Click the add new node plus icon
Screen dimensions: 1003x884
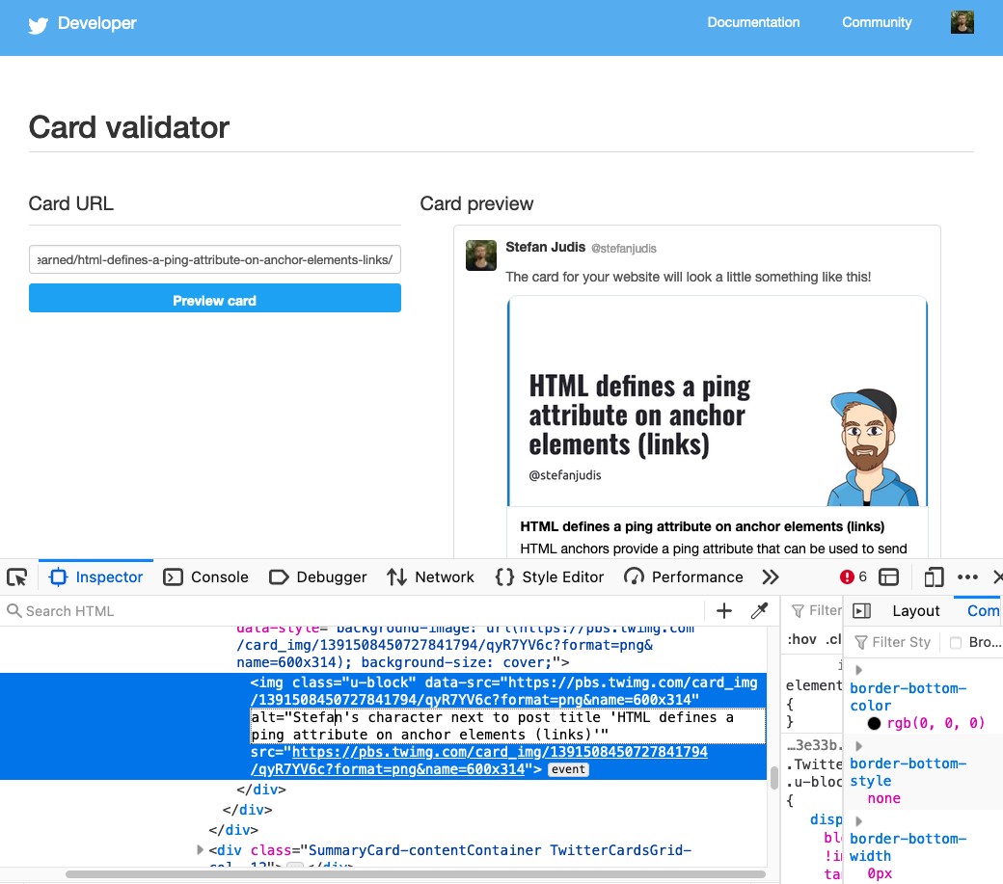tap(724, 611)
